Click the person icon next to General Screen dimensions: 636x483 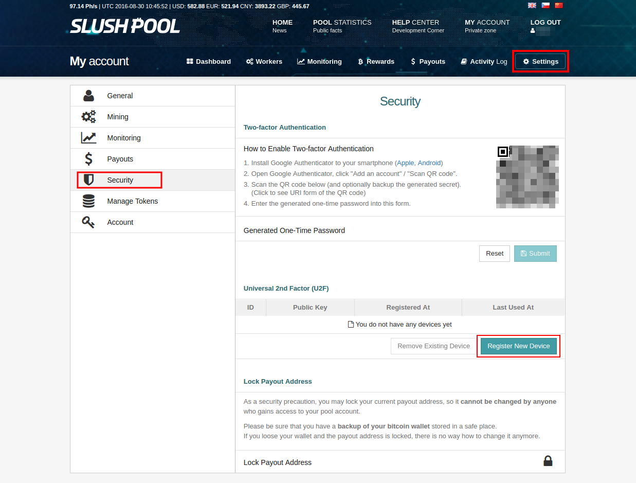88,95
